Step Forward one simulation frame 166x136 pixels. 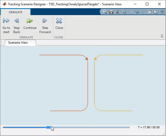tap(45, 26)
